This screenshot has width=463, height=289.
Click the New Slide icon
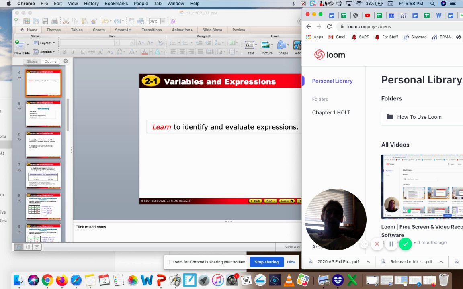click(x=20, y=45)
